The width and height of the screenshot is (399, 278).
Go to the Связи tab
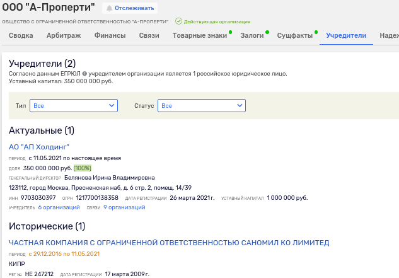(149, 35)
